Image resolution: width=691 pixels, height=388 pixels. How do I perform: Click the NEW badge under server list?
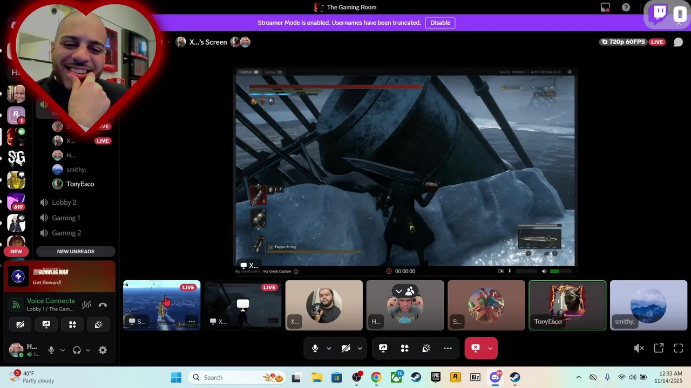(16, 252)
